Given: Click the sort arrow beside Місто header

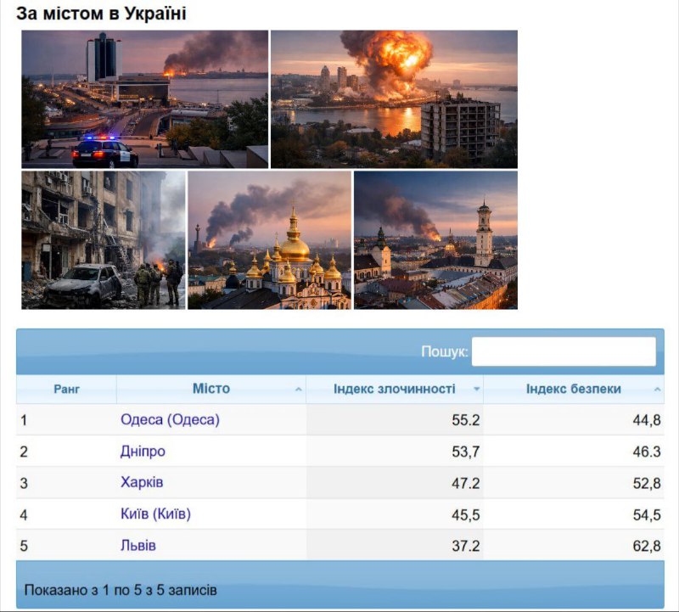Looking at the screenshot, I should tap(298, 390).
